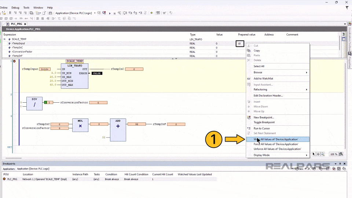Click the Step Over toolbar icon
This screenshot has width=352, height=198.
click(x=125, y=13)
